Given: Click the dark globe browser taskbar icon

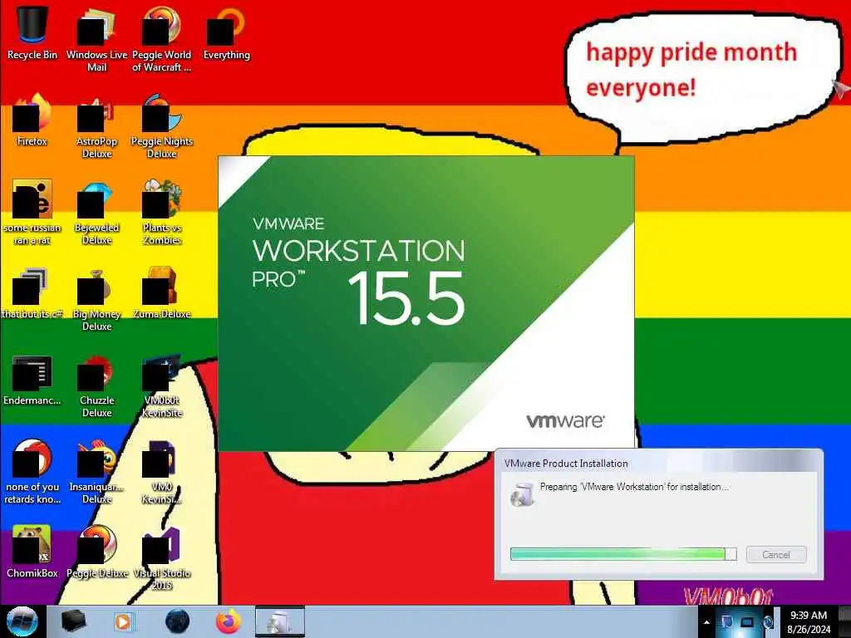Looking at the screenshot, I should (x=178, y=621).
